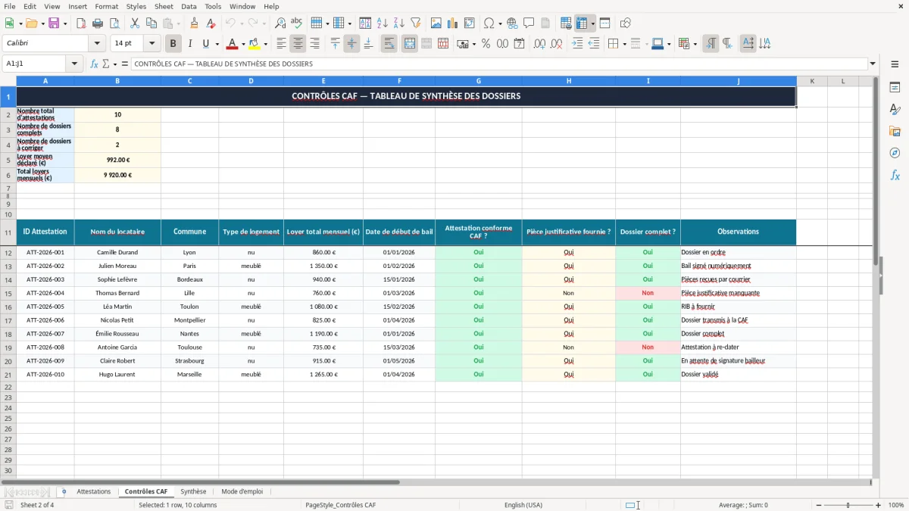909x511 pixels.
Task: Open the font size dropdown showing 14 pt
Action: (151, 44)
